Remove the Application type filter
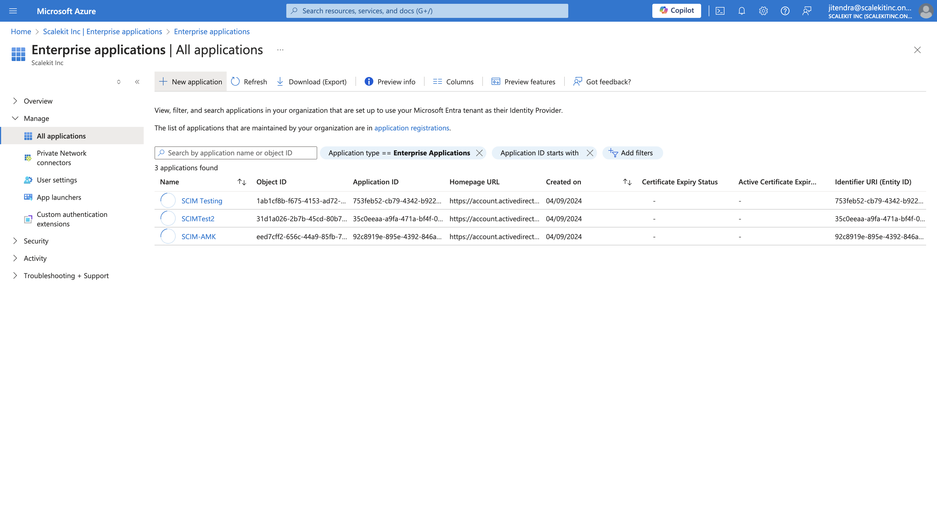This screenshot has width=937, height=520. tap(479, 153)
